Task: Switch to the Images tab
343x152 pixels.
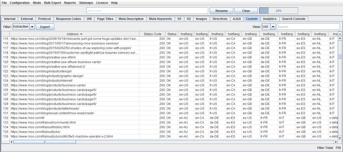Action: tap(201, 19)
